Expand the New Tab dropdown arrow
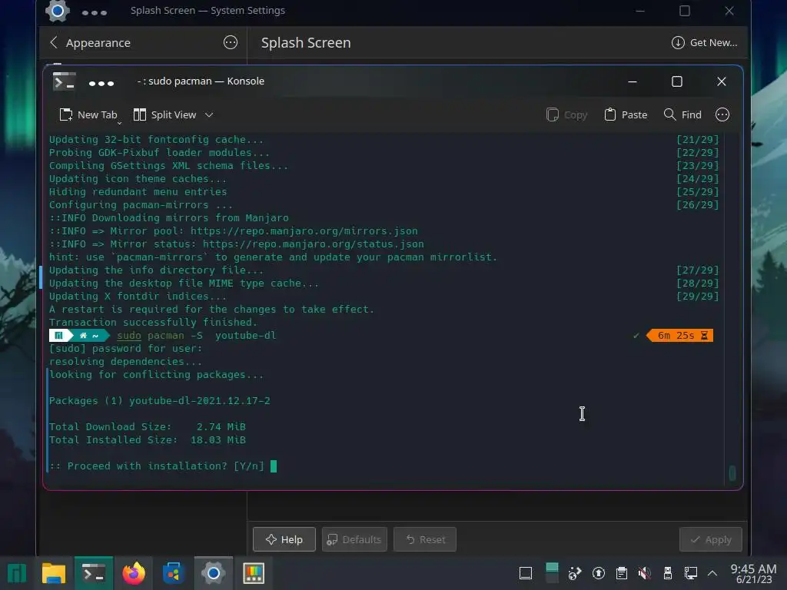This screenshot has height=590, width=787. [119, 123]
